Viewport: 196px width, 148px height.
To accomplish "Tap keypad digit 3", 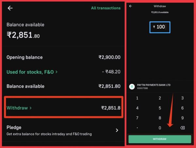I will click(x=182, y=98).
